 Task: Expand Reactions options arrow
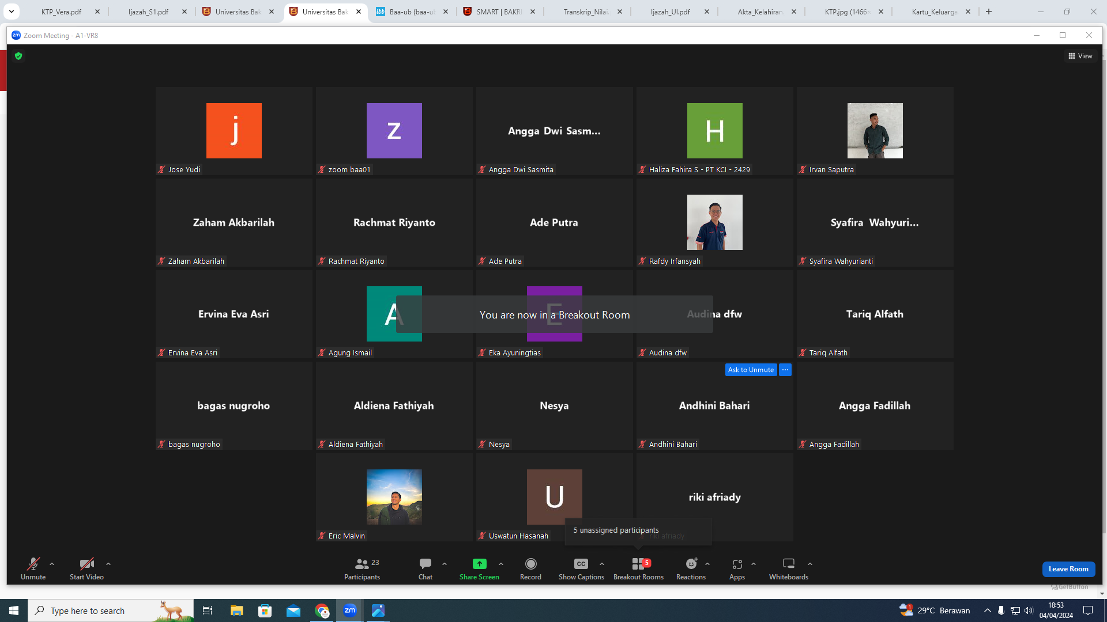click(707, 564)
